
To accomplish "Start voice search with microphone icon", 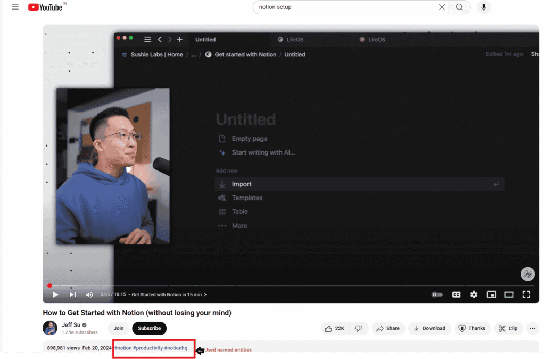I will tap(483, 7).
